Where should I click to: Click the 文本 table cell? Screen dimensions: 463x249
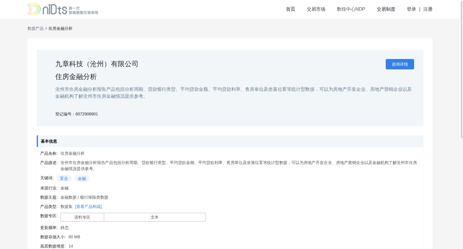(x=155, y=217)
